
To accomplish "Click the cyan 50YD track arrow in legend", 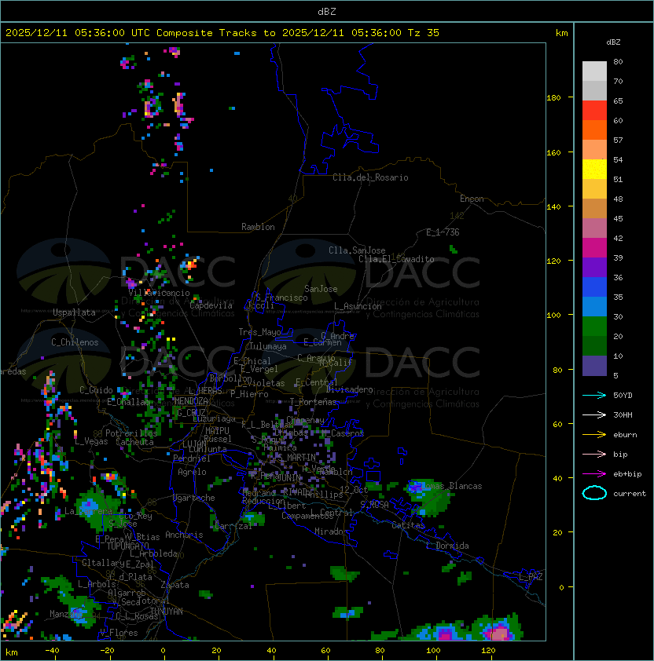I will [594, 395].
